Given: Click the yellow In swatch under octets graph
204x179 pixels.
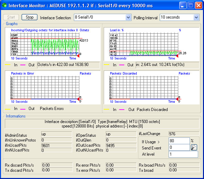Looking at the screenshot, I should (8, 65).
